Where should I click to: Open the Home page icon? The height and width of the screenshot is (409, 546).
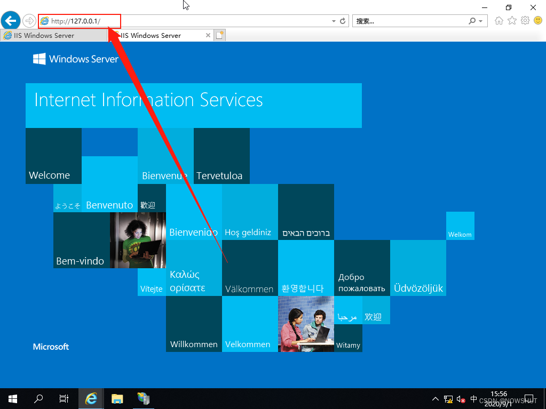[x=499, y=21]
